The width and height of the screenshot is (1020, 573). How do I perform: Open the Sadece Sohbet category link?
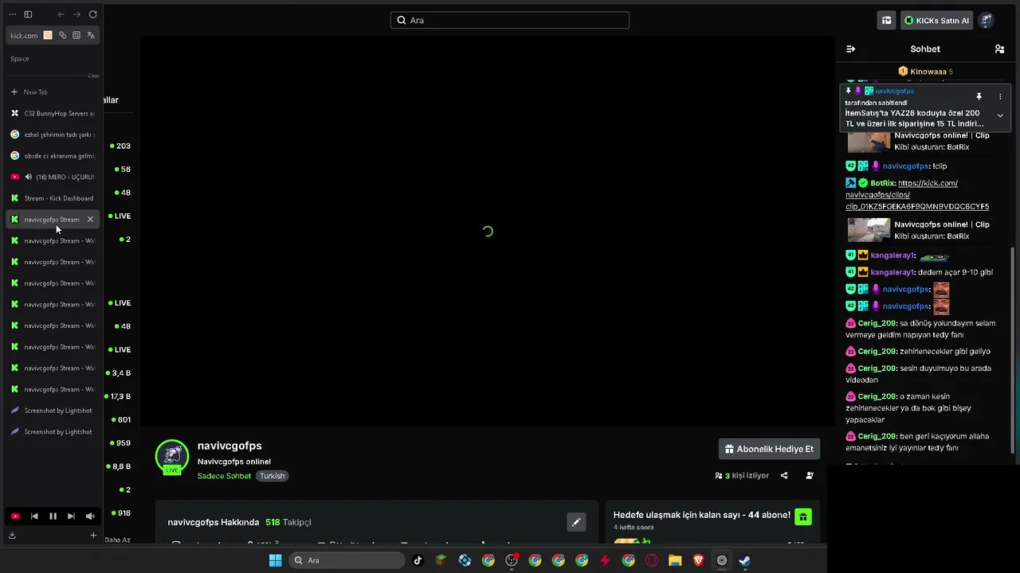pos(224,476)
